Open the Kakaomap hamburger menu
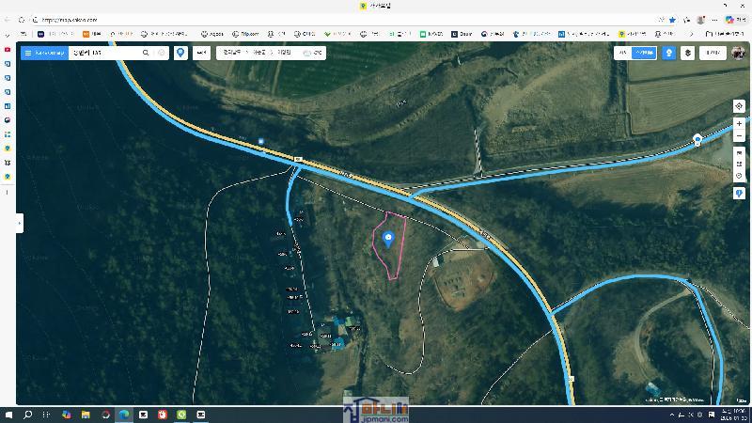Screen dimensions: 752x423 [x=27, y=53]
